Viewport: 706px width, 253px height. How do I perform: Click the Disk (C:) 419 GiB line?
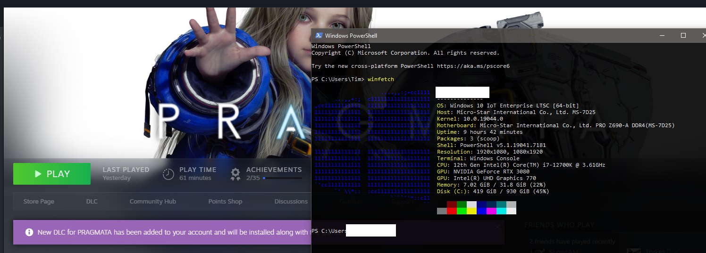pyautogui.click(x=493, y=191)
